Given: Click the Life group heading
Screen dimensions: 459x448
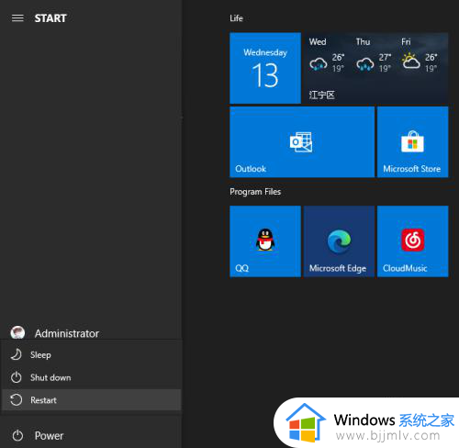Looking at the screenshot, I should (x=236, y=18).
